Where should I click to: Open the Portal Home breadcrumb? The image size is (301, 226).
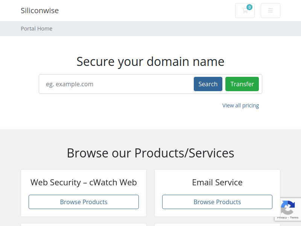pos(36,29)
